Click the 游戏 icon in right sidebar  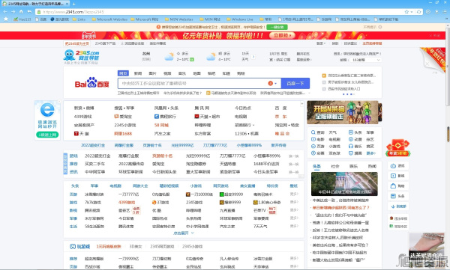(x=393, y=166)
